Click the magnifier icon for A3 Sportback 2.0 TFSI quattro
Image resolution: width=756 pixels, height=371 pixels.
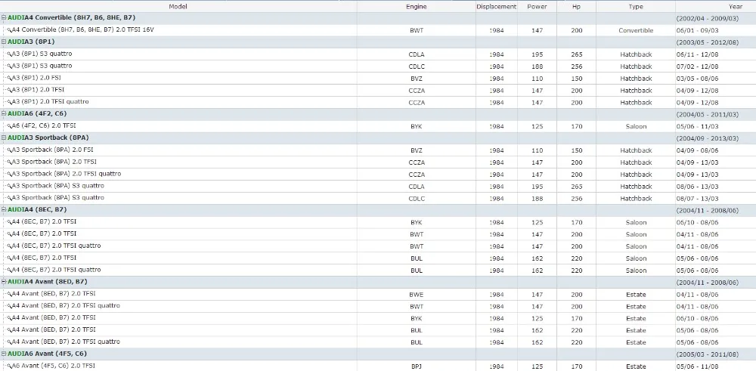pos(9,174)
